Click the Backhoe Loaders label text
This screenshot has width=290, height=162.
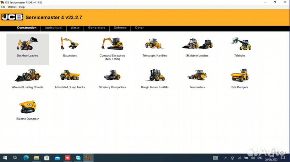[27, 56]
